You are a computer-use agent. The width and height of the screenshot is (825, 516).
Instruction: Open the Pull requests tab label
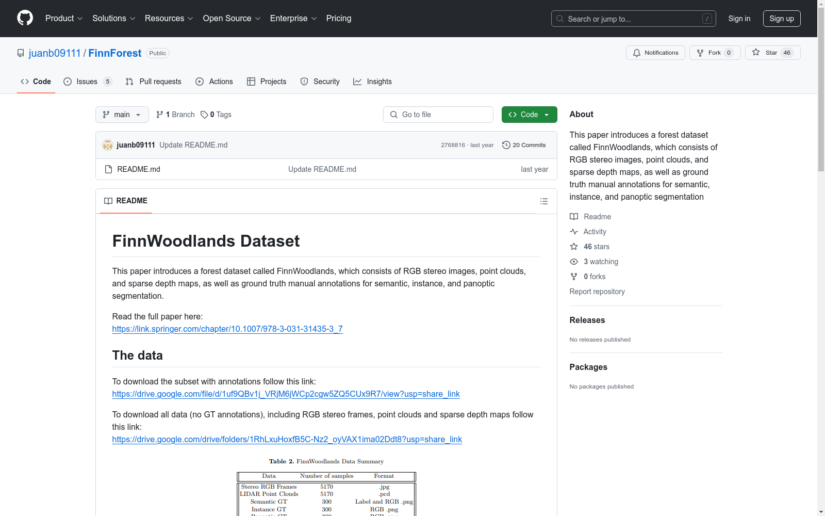tap(160, 82)
